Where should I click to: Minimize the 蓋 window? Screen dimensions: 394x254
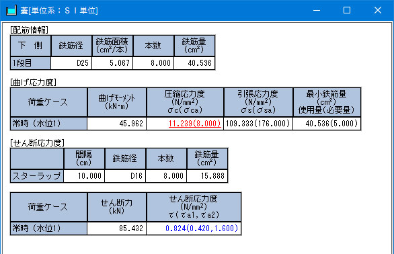(x=317, y=10)
